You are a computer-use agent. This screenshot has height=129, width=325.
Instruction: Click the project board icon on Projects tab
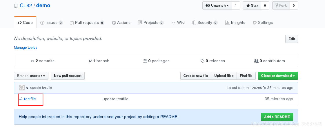(140, 23)
